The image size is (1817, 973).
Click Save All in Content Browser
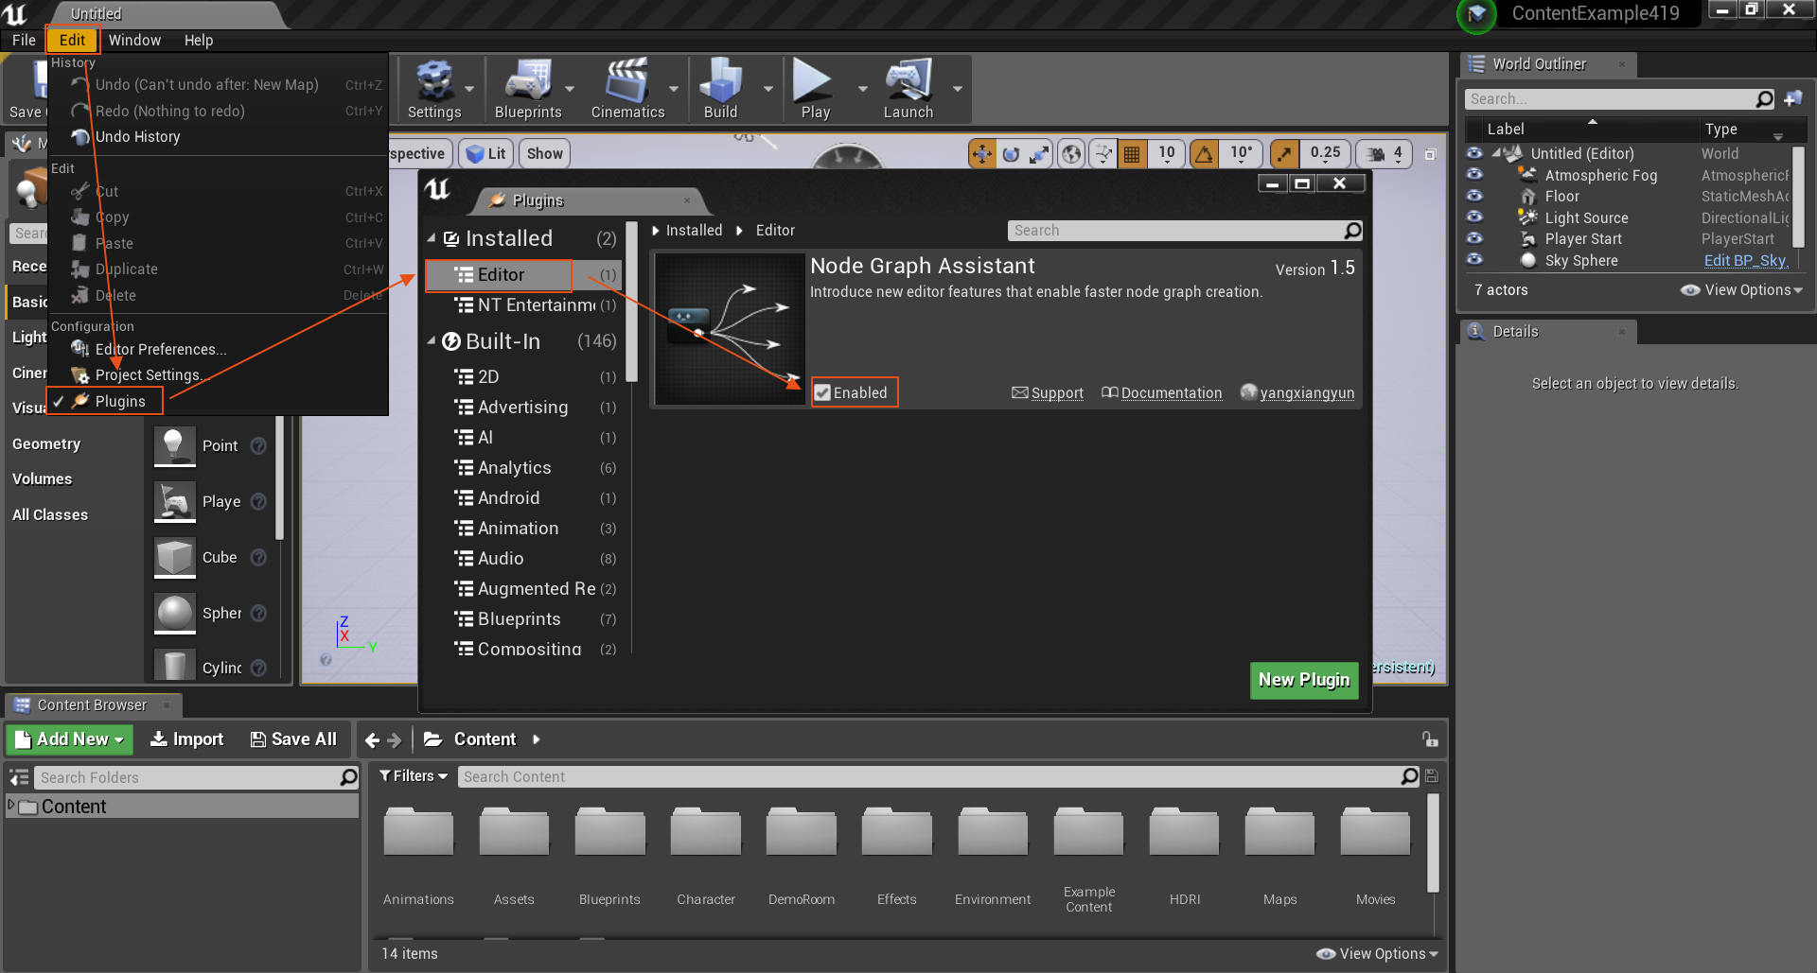point(293,739)
